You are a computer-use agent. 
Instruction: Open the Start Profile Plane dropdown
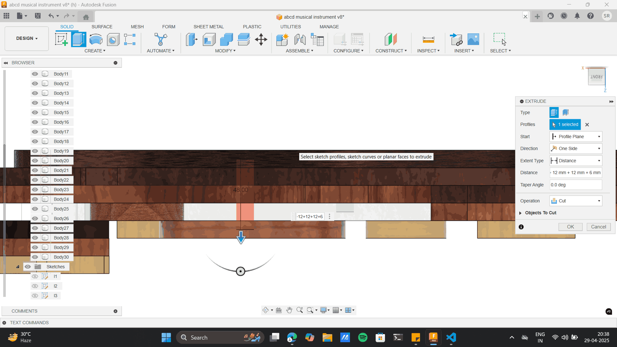pyautogui.click(x=576, y=137)
